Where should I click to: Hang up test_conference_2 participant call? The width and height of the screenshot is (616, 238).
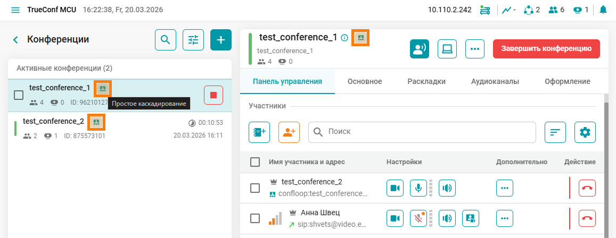click(587, 188)
